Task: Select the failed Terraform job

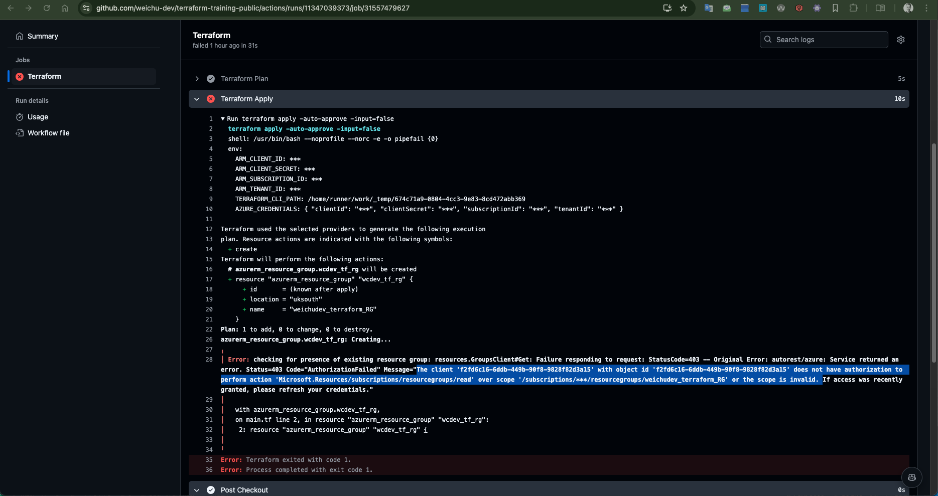Action: click(x=84, y=76)
